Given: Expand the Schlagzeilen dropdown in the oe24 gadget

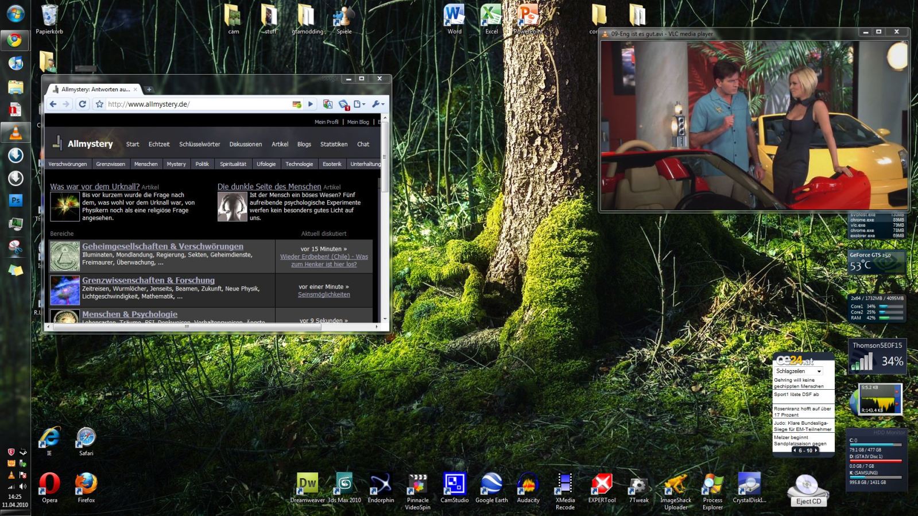Looking at the screenshot, I should [x=819, y=371].
